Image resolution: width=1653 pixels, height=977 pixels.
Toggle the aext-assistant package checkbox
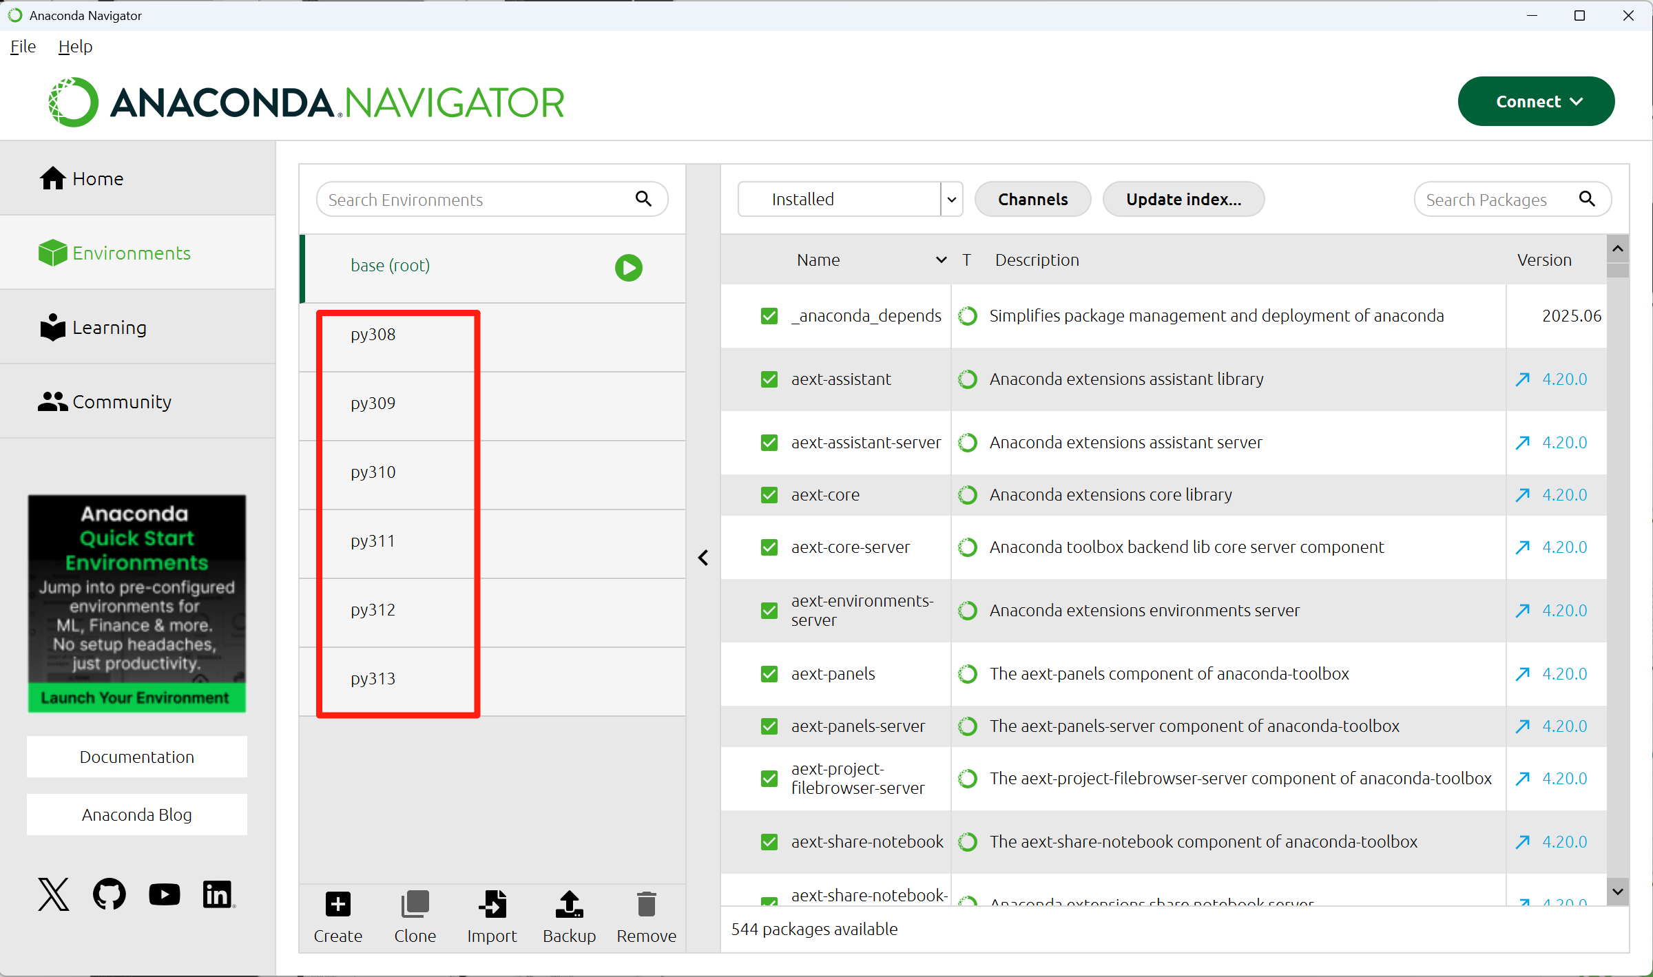point(769,379)
